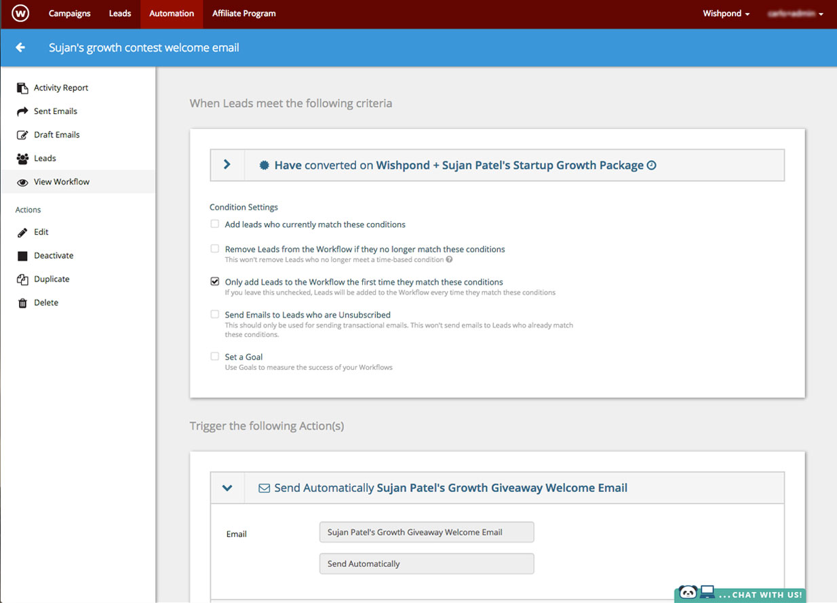837x603 pixels.
Task: Uncheck Only add Leads the first time
Action: pos(215,281)
